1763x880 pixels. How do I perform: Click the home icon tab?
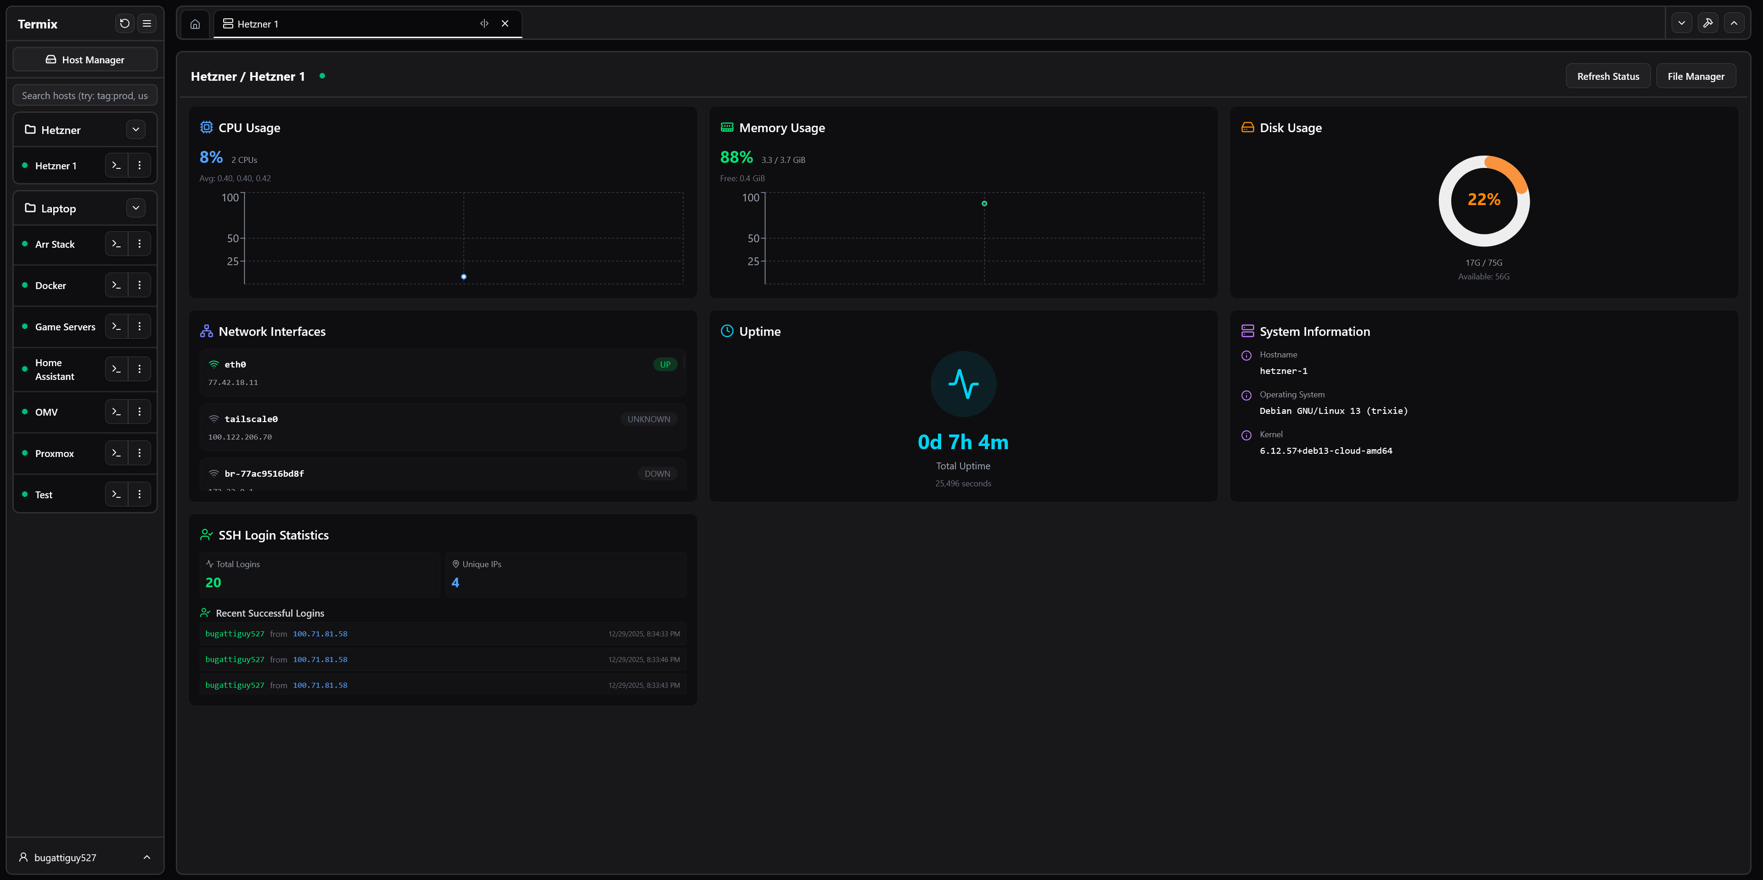tap(195, 24)
